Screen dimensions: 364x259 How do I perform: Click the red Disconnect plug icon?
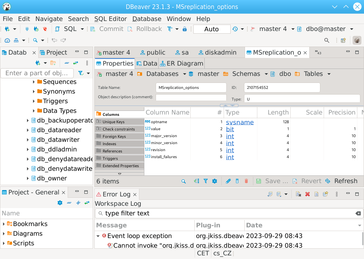click(45, 29)
